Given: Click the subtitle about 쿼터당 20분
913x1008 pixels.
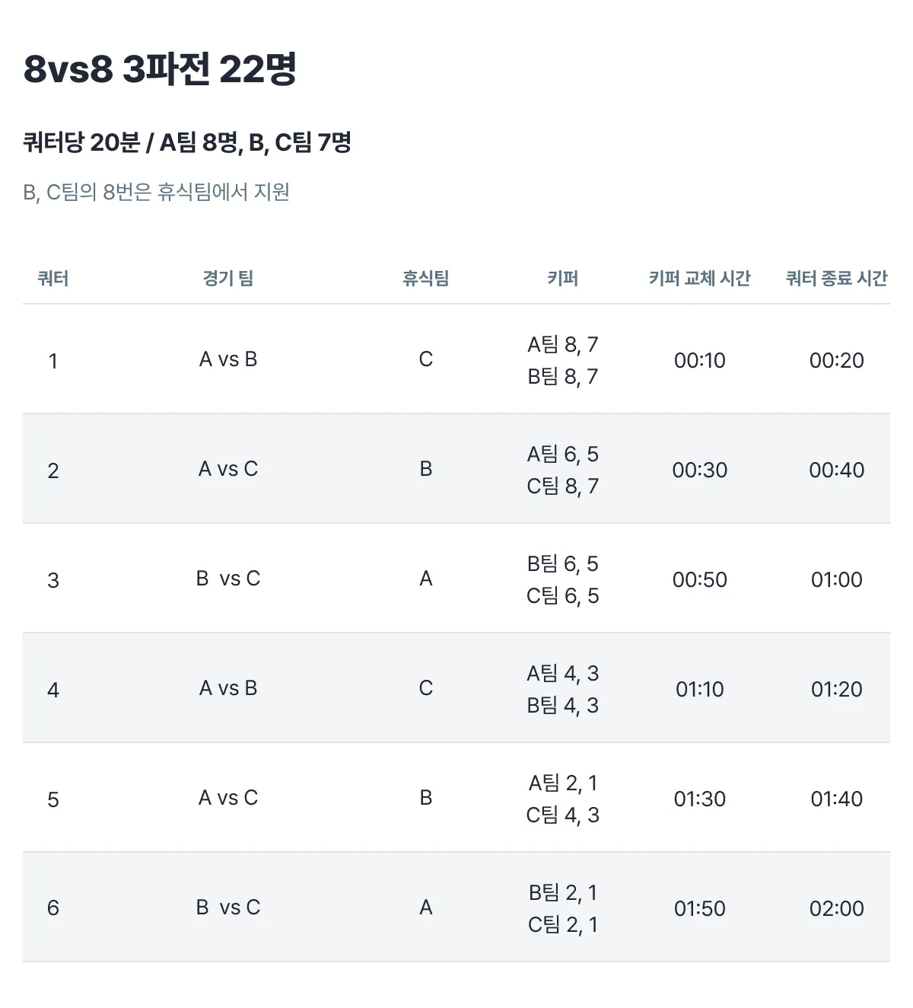Looking at the screenshot, I should 187,142.
